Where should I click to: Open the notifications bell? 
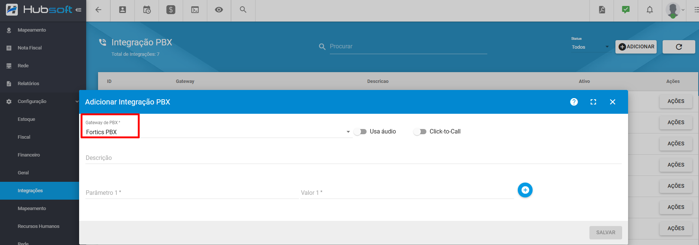[x=650, y=10]
